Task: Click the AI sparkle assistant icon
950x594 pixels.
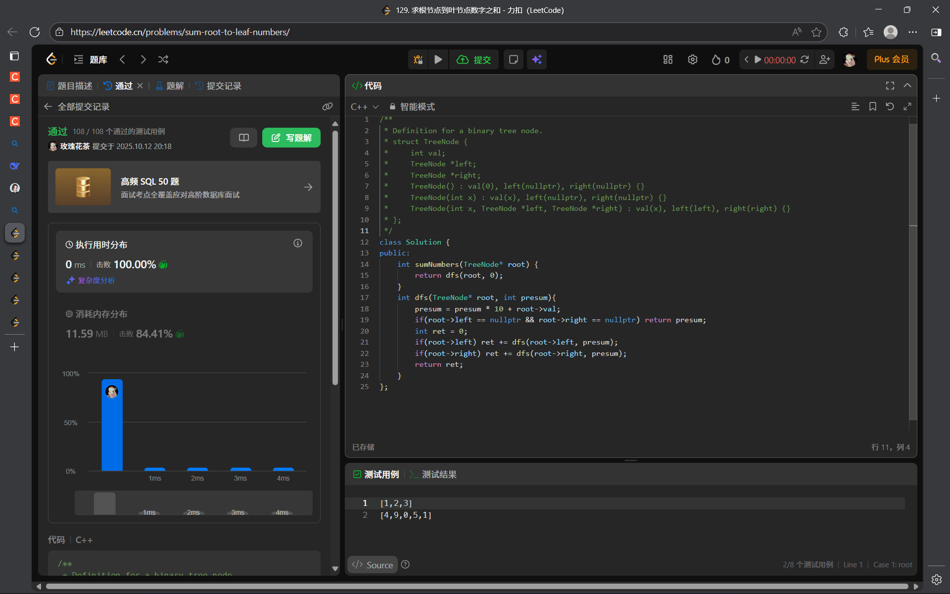Action: coord(536,59)
